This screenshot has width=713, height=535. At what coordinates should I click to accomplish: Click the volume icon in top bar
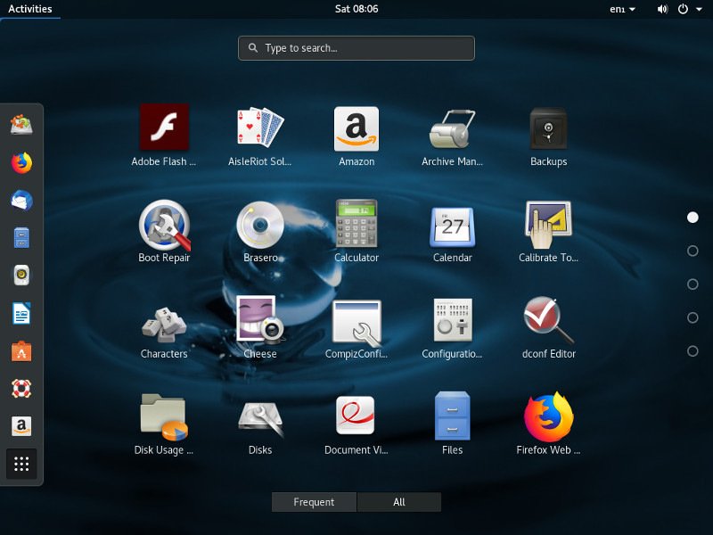point(662,9)
